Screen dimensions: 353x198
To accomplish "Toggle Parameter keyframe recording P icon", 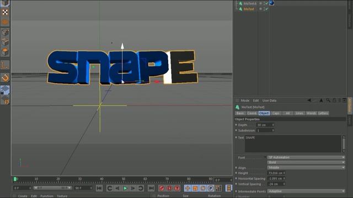I will point(211,188).
